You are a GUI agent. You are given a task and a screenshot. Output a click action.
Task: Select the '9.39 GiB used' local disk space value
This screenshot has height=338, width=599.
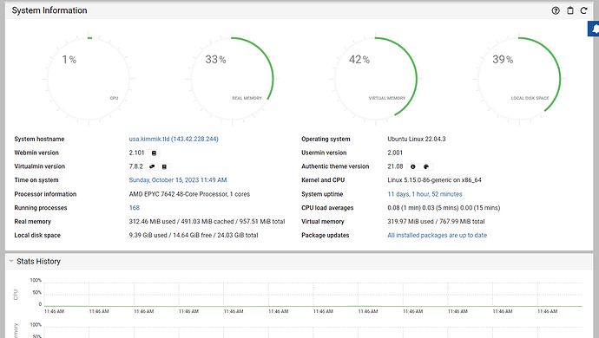pos(148,236)
